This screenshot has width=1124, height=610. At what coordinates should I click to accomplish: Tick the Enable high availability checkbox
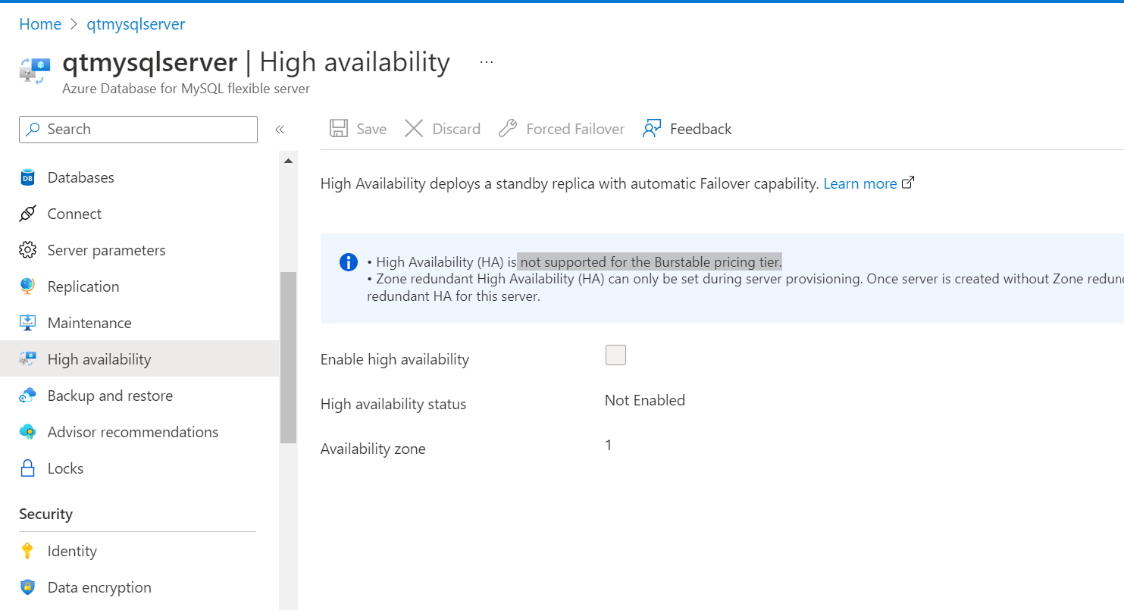tap(615, 355)
